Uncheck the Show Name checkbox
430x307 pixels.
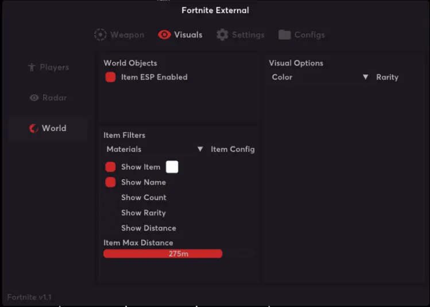111,182
